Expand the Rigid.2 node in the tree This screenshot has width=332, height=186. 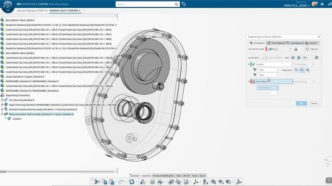pyautogui.click(x=2, y=104)
